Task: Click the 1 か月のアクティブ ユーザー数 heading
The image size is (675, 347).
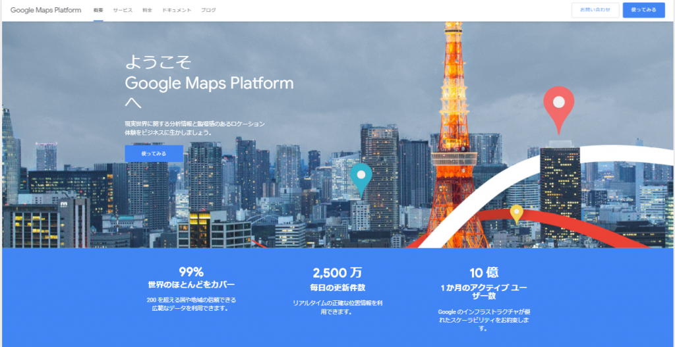Action: click(484, 292)
